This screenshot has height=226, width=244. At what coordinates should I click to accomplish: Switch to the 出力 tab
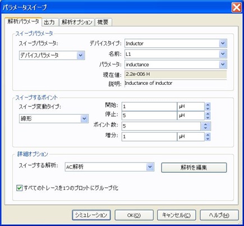pyautogui.click(x=50, y=22)
